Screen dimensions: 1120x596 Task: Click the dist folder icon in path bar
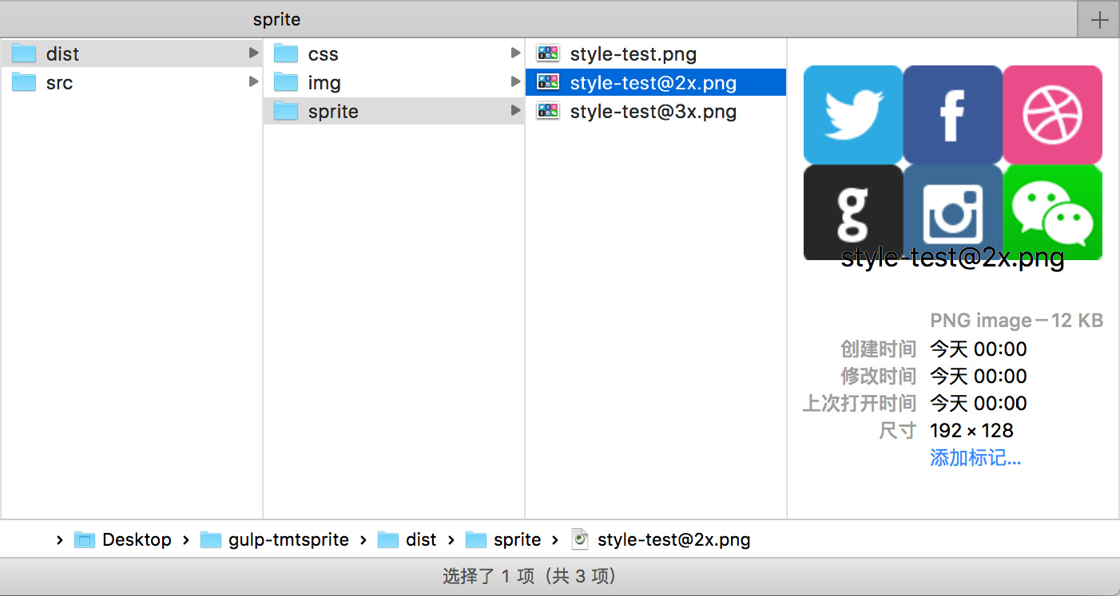pos(388,540)
